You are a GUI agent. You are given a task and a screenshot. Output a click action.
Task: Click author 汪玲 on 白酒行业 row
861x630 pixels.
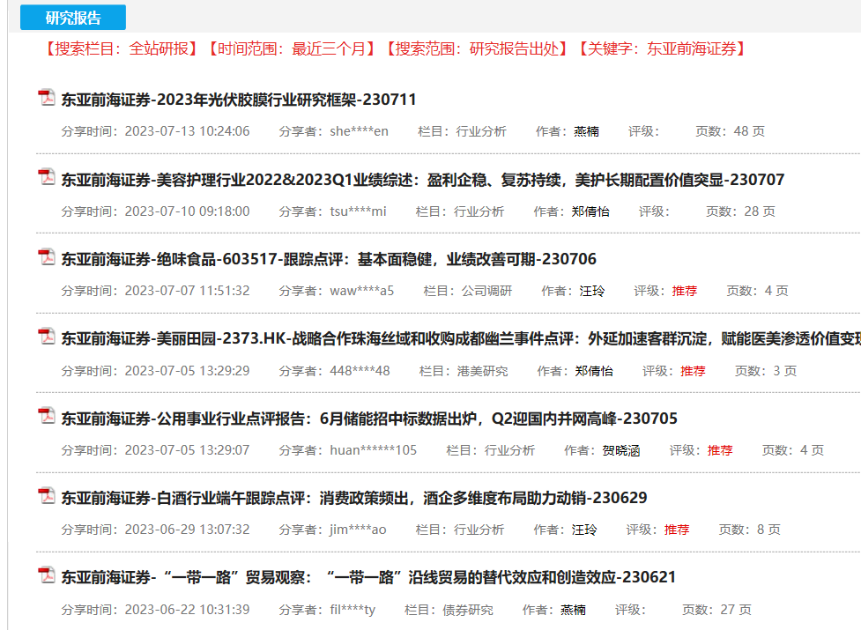tap(584, 530)
